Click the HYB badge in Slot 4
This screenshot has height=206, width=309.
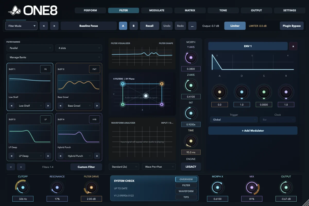pyautogui.click(x=95, y=119)
